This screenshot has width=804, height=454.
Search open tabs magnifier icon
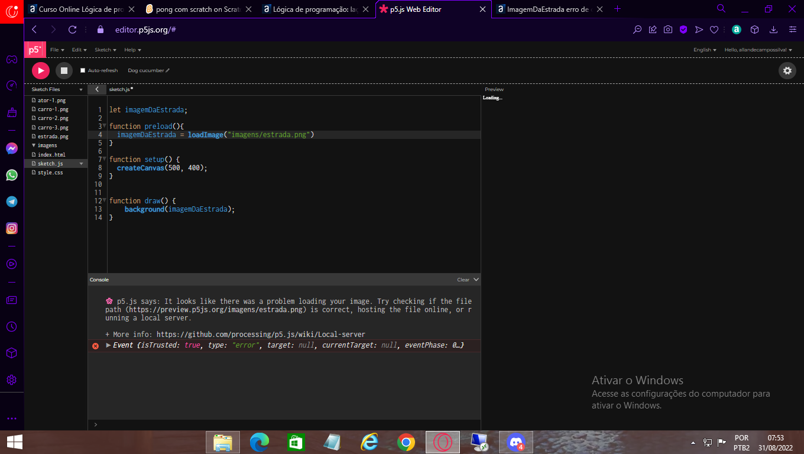click(x=721, y=9)
